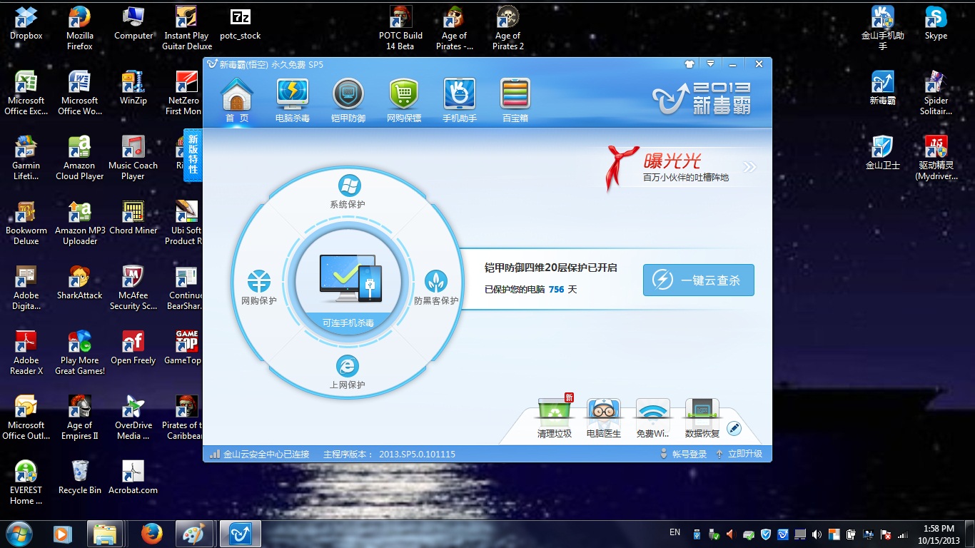Select WinZip desktop shortcut
The height and width of the screenshot is (548, 975).
[133, 88]
